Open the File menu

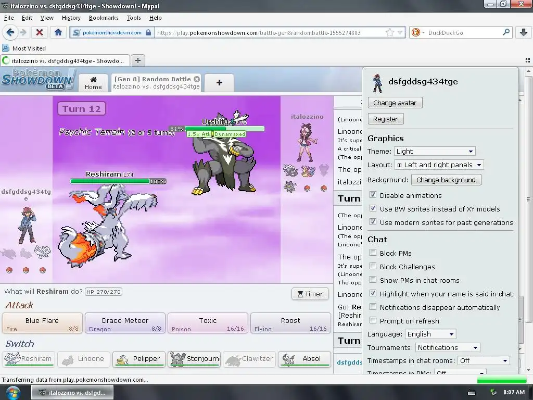[x=9, y=18]
